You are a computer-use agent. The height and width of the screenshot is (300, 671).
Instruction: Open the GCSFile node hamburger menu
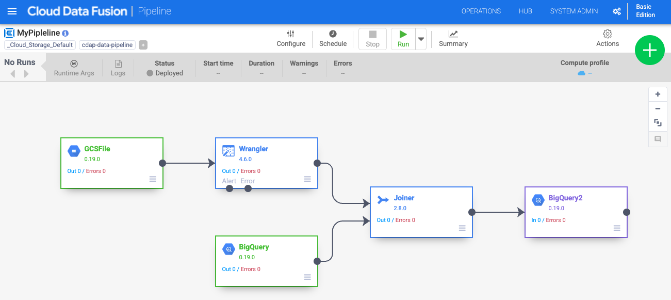153,179
